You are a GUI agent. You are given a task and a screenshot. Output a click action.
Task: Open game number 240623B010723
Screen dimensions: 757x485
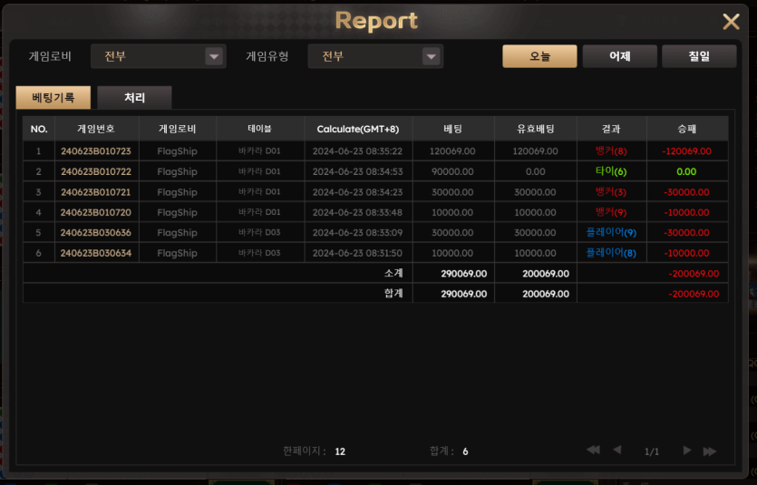(x=96, y=151)
